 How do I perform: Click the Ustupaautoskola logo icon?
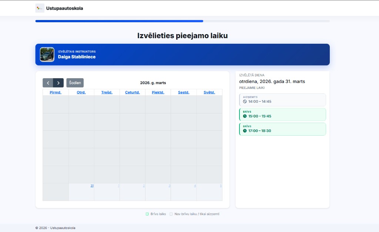(x=40, y=8)
